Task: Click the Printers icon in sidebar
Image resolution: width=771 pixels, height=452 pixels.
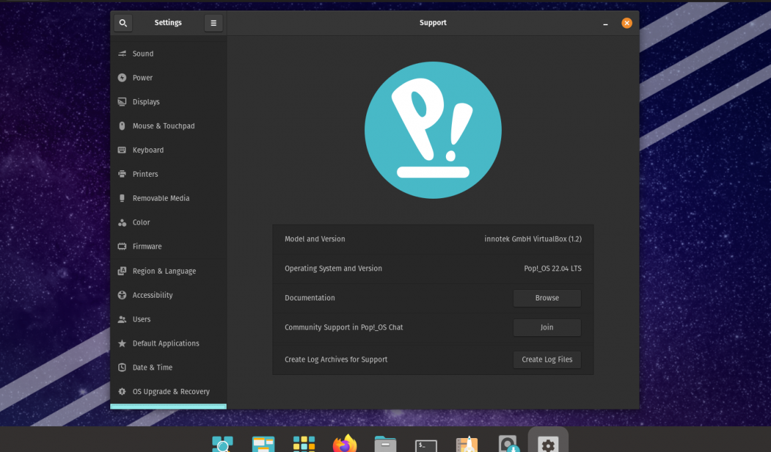Action: tap(122, 174)
